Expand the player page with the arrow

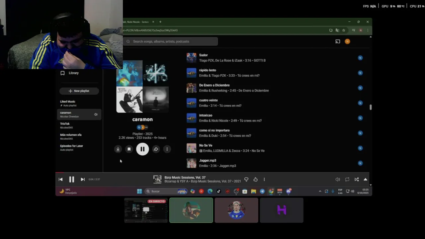(366, 179)
